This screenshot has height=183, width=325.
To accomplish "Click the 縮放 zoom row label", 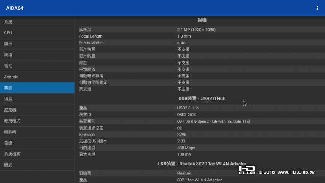I will 83,62.
